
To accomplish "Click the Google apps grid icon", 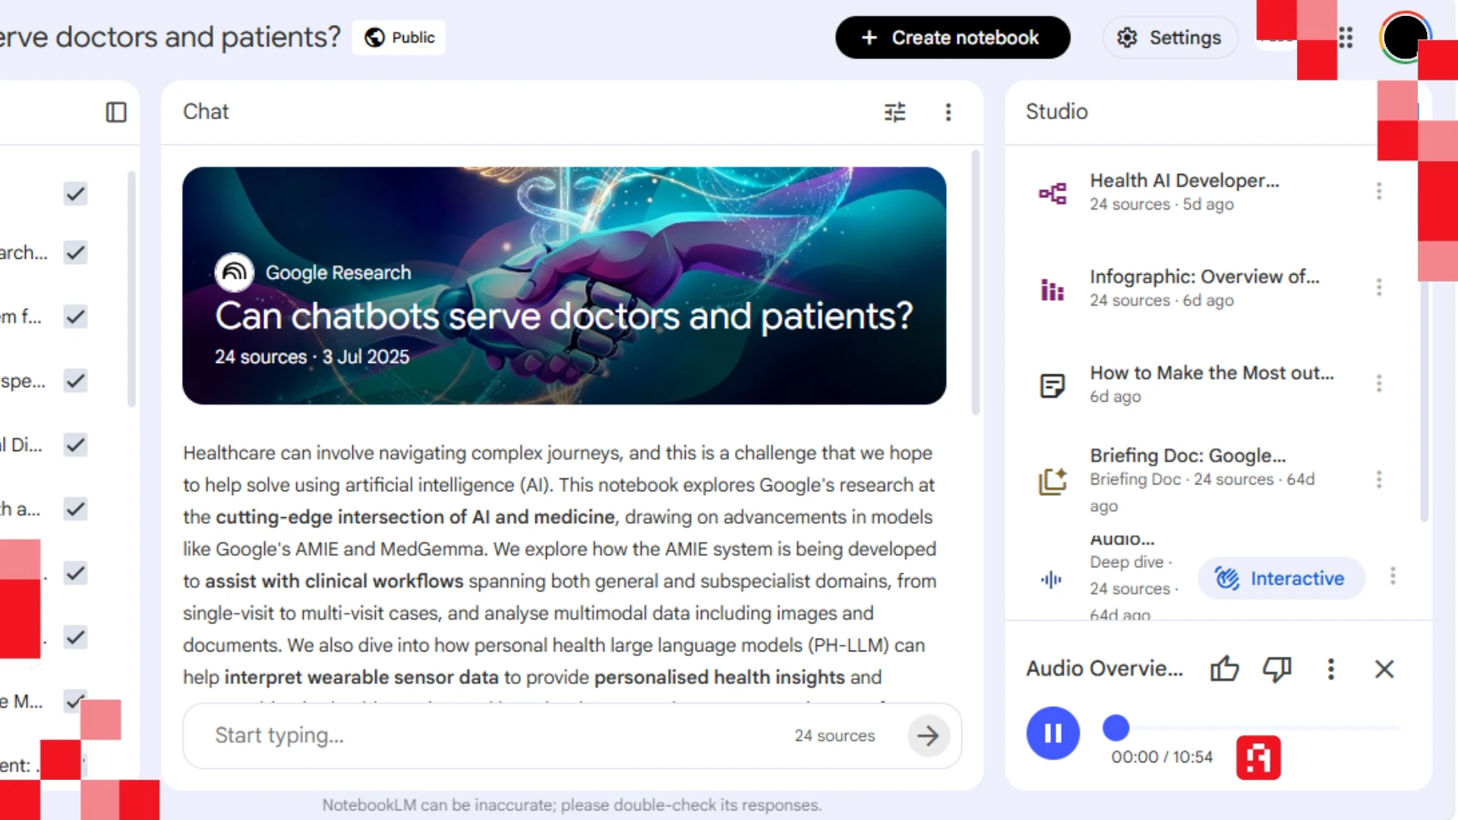I will coord(1346,37).
